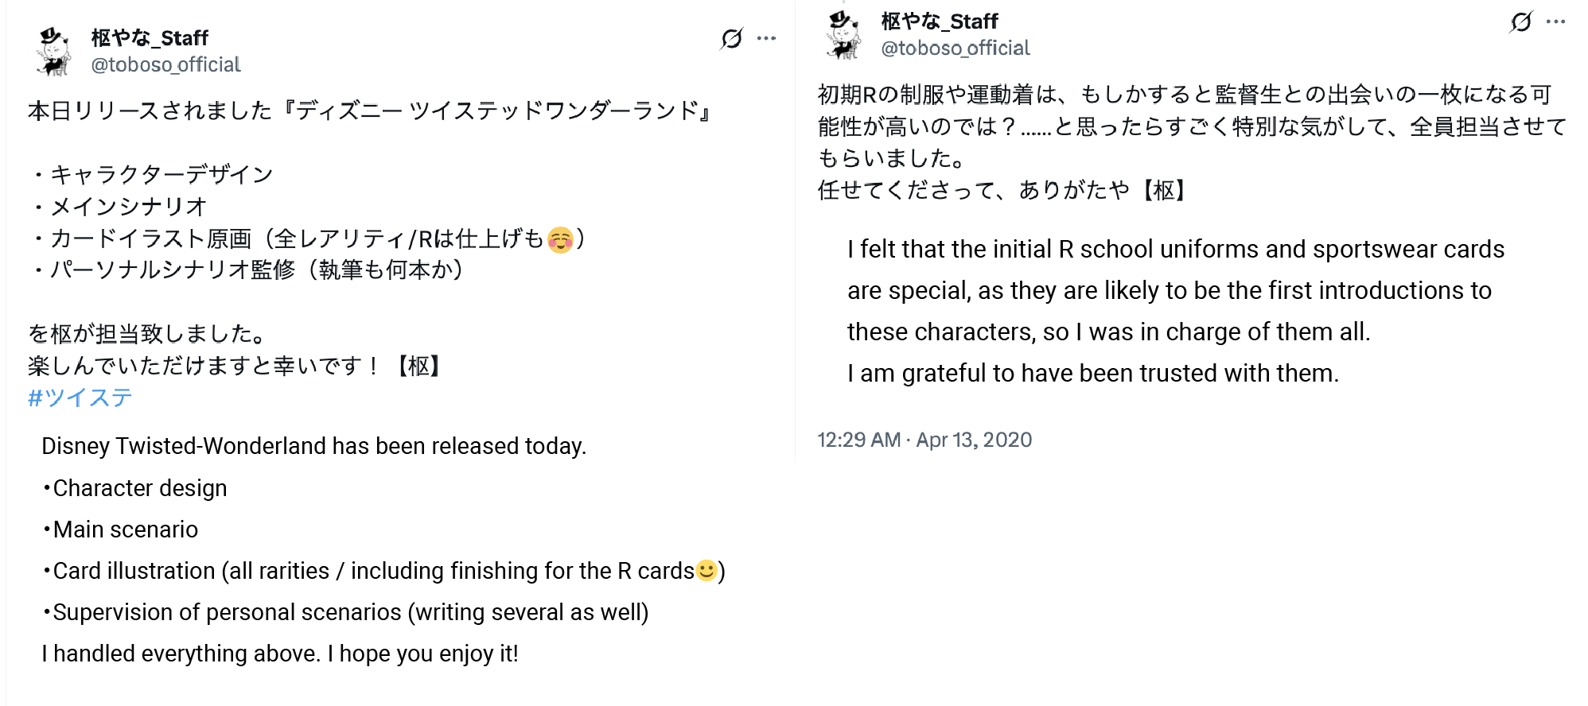Click the blushing emoji in the Japanese tweet text

point(561,239)
